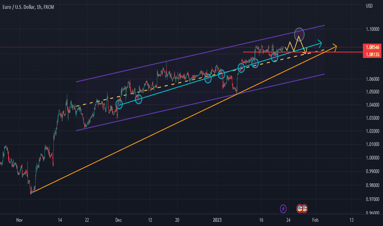Select the 1.08546 current price tag

point(372,47)
